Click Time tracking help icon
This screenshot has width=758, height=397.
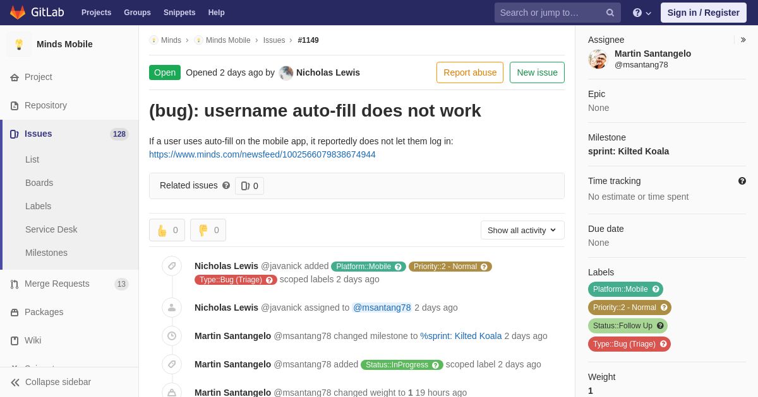point(742,181)
